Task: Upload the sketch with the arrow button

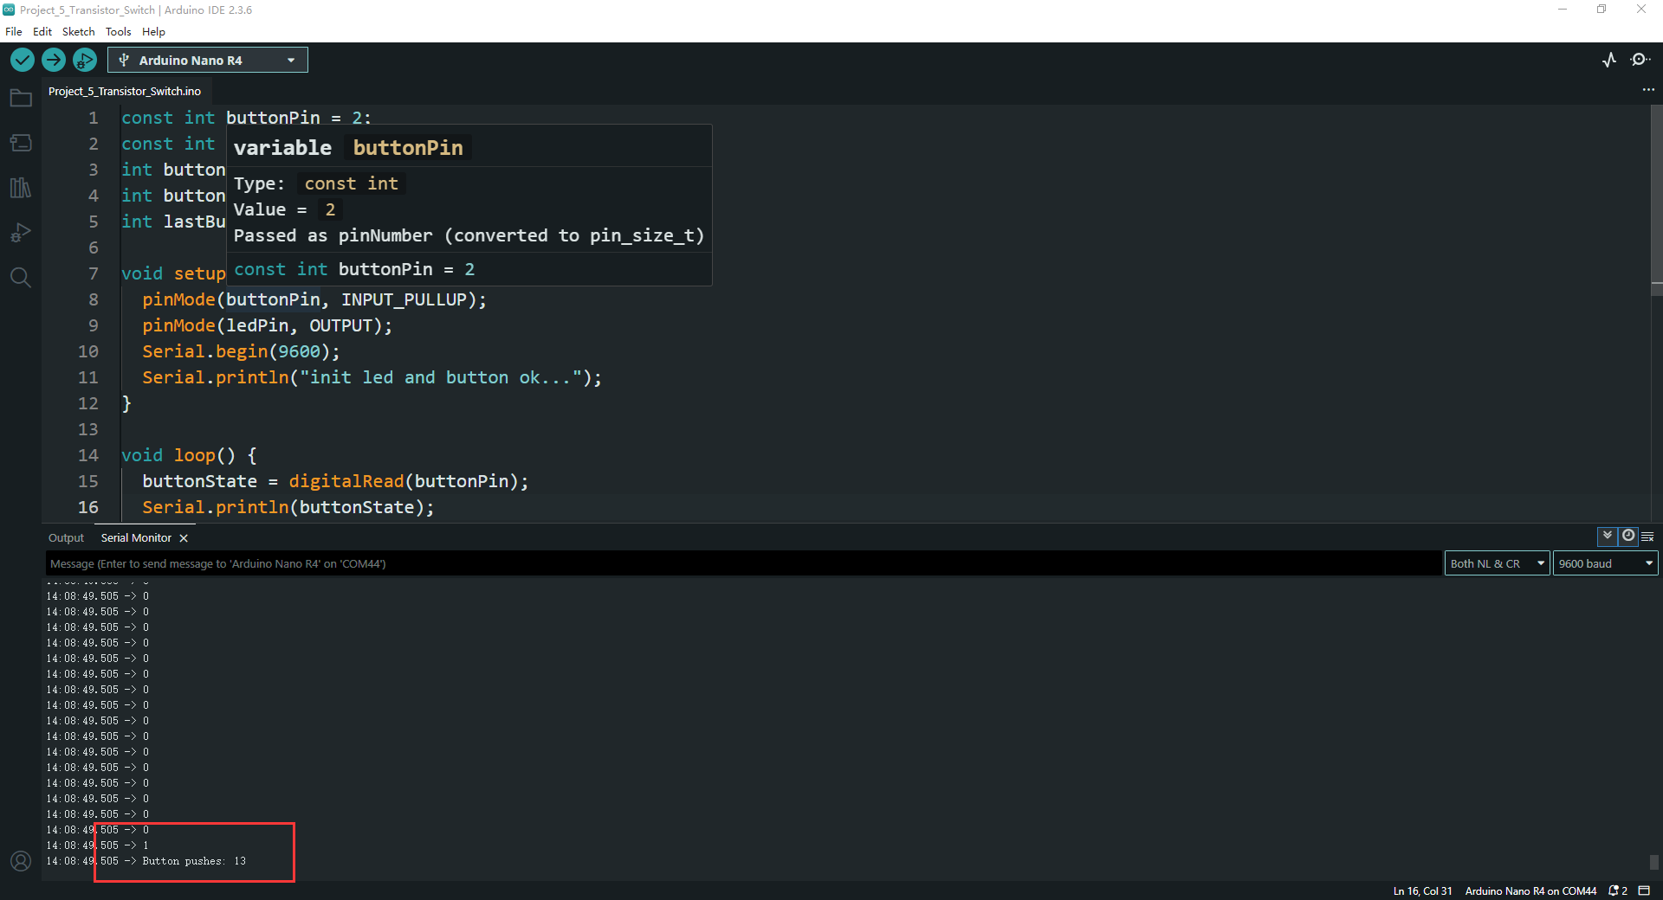Action: pos(54,60)
